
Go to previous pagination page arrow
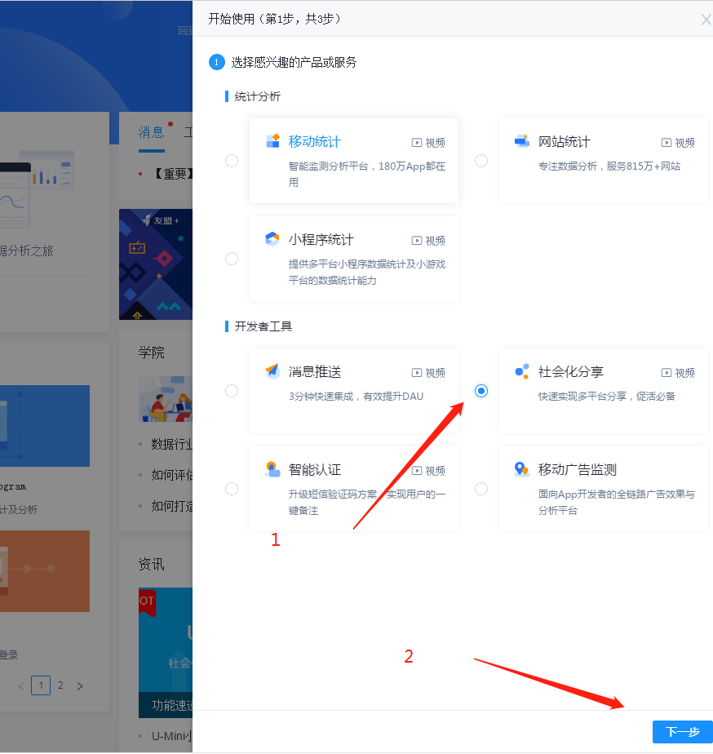(21, 686)
